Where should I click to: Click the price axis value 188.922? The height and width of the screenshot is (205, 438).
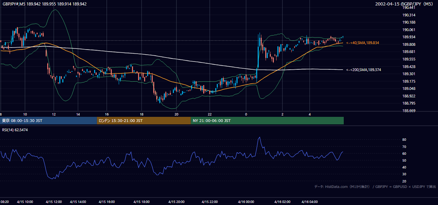pos(410,96)
